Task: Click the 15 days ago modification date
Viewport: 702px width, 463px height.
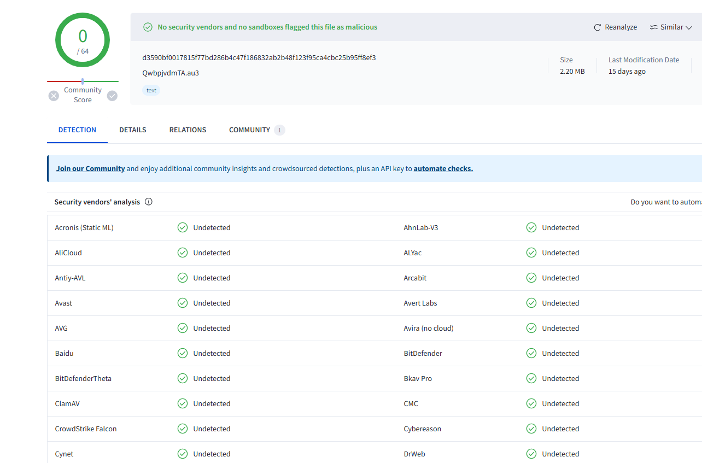Action: coord(627,72)
